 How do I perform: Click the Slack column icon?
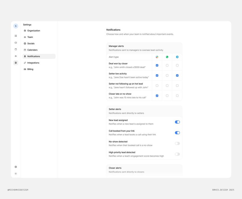(157, 57)
